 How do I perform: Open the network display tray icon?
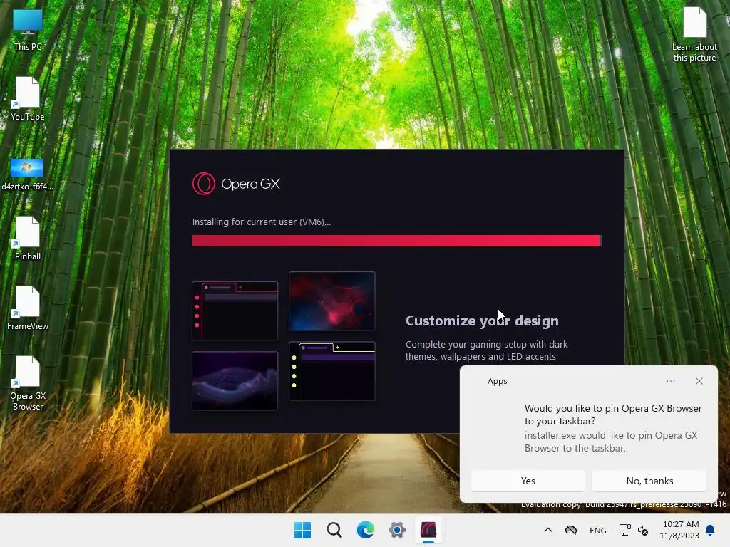click(x=624, y=530)
